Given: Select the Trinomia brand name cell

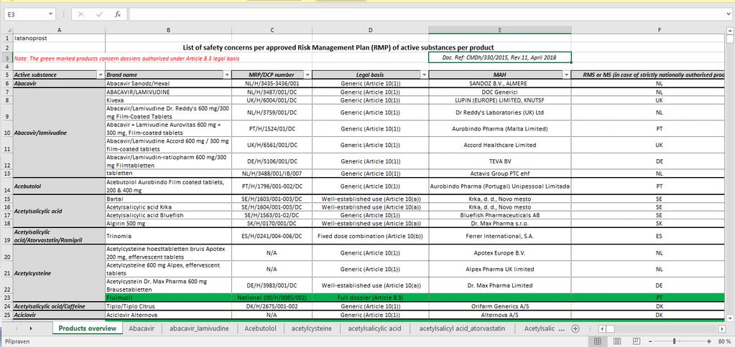Looking at the screenshot, I should pyautogui.click(x=168, y=236).
